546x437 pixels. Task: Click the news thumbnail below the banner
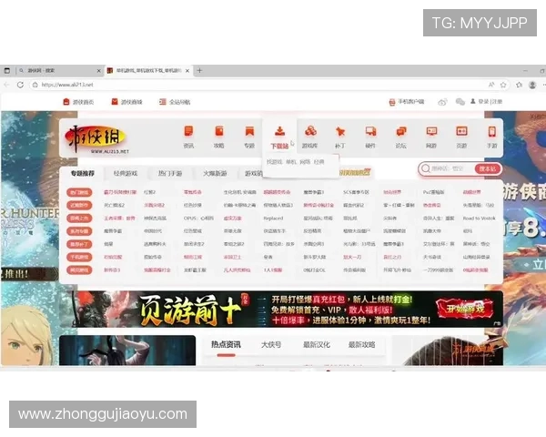[127, 351]
